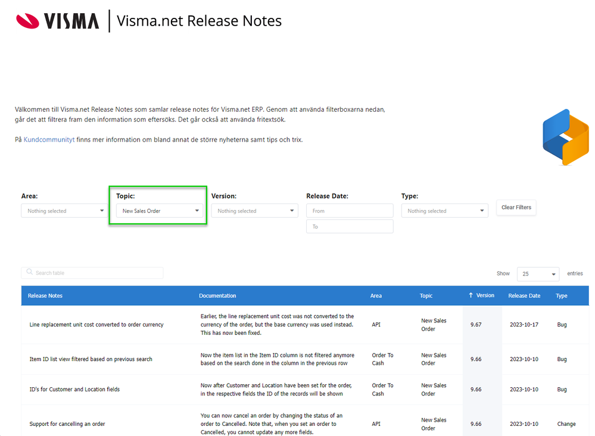
Task: Click the documentation text starting 'Earlier, the line replacement'
Action: click(277, 325)
